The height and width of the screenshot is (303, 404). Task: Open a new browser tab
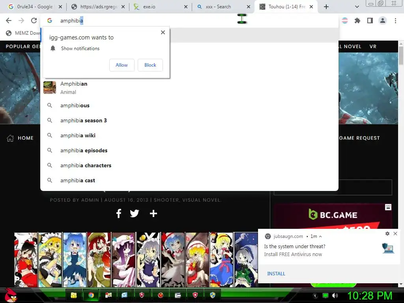click(326, 7)
